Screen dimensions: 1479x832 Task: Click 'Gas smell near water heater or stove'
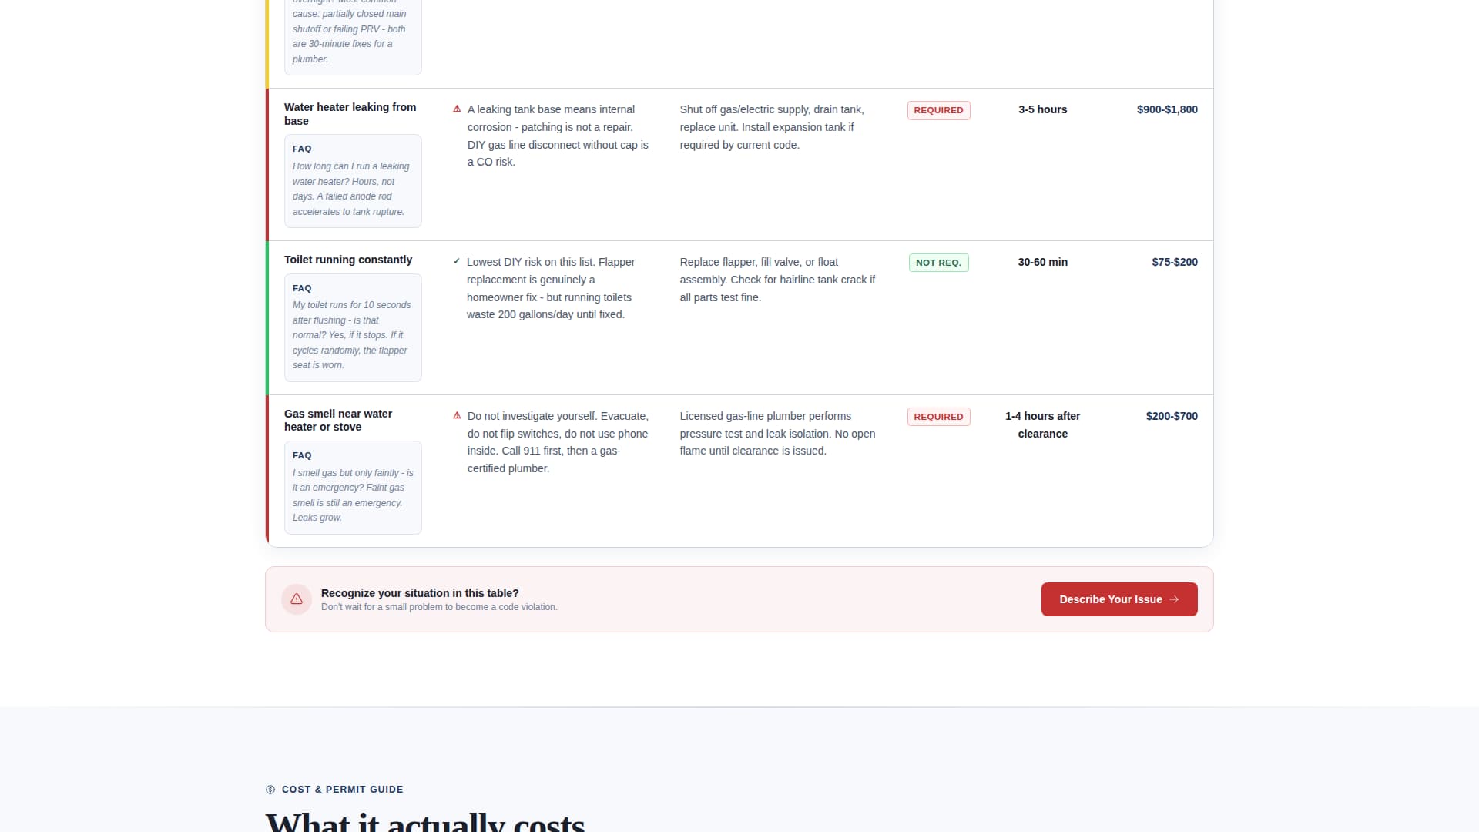coord(338,420)
